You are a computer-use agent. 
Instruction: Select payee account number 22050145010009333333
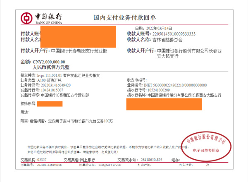click(x=174, y=34)
